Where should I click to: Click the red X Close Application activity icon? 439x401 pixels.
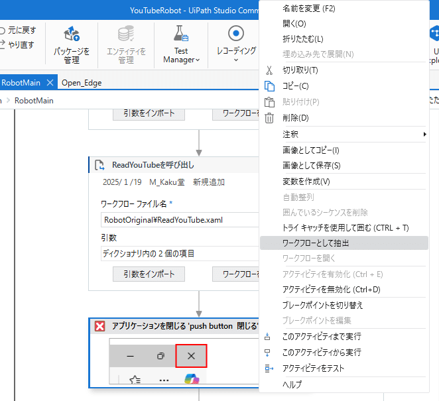click(x=99, y=326)
